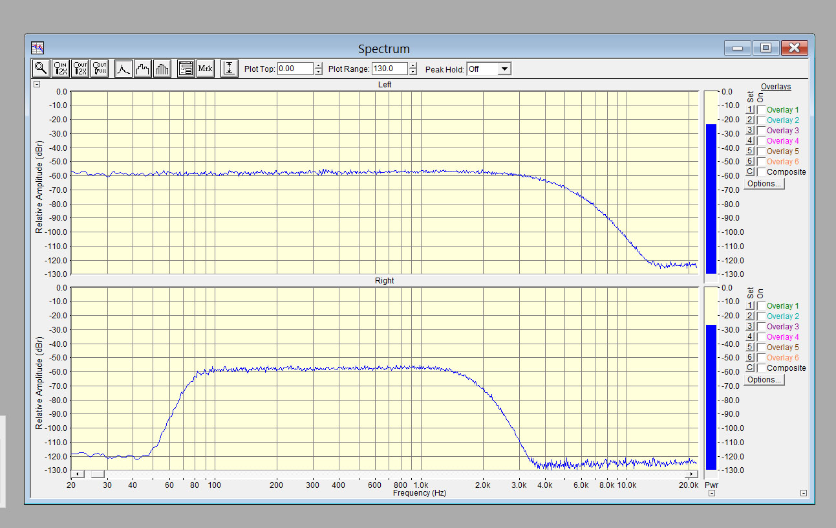Click the Plot Range value field

click(x=389, y=69)
